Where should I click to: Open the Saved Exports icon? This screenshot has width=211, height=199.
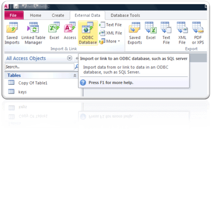(x=135, y=33)
